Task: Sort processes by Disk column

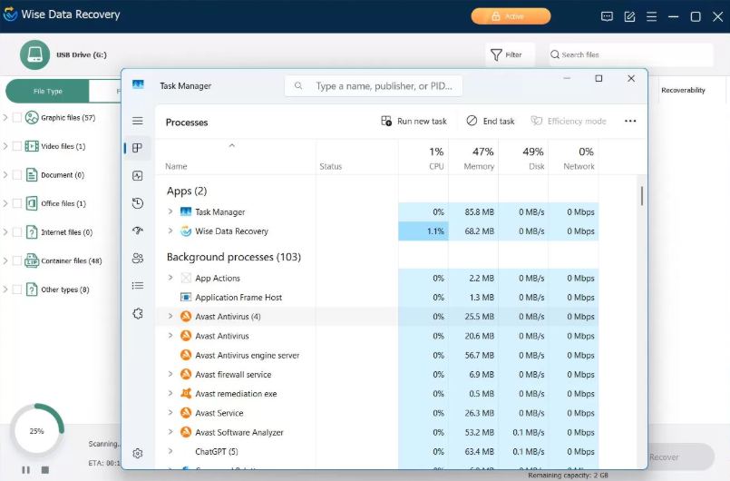Action: 523,159
